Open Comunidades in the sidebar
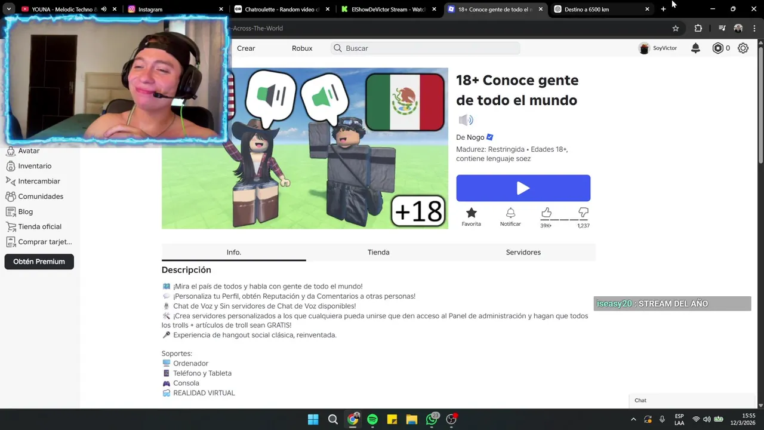 (41, 196)
